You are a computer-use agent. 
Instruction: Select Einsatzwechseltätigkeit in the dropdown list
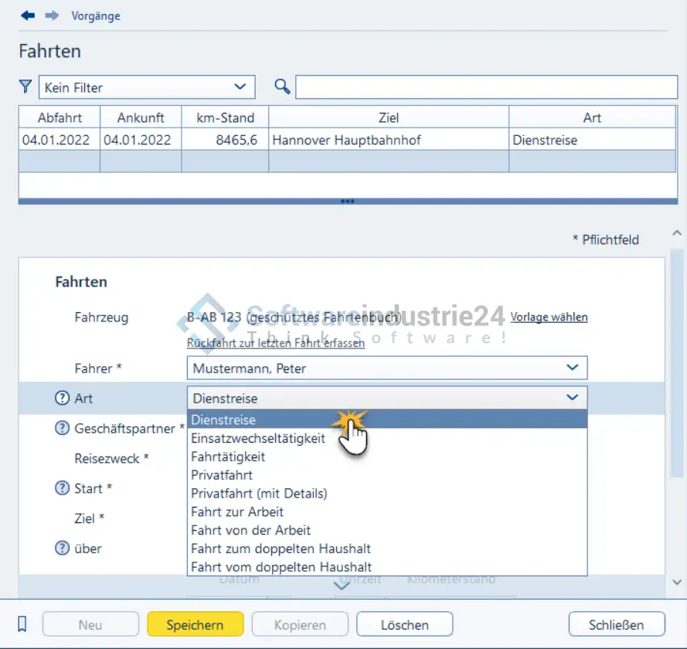(258, 439)
